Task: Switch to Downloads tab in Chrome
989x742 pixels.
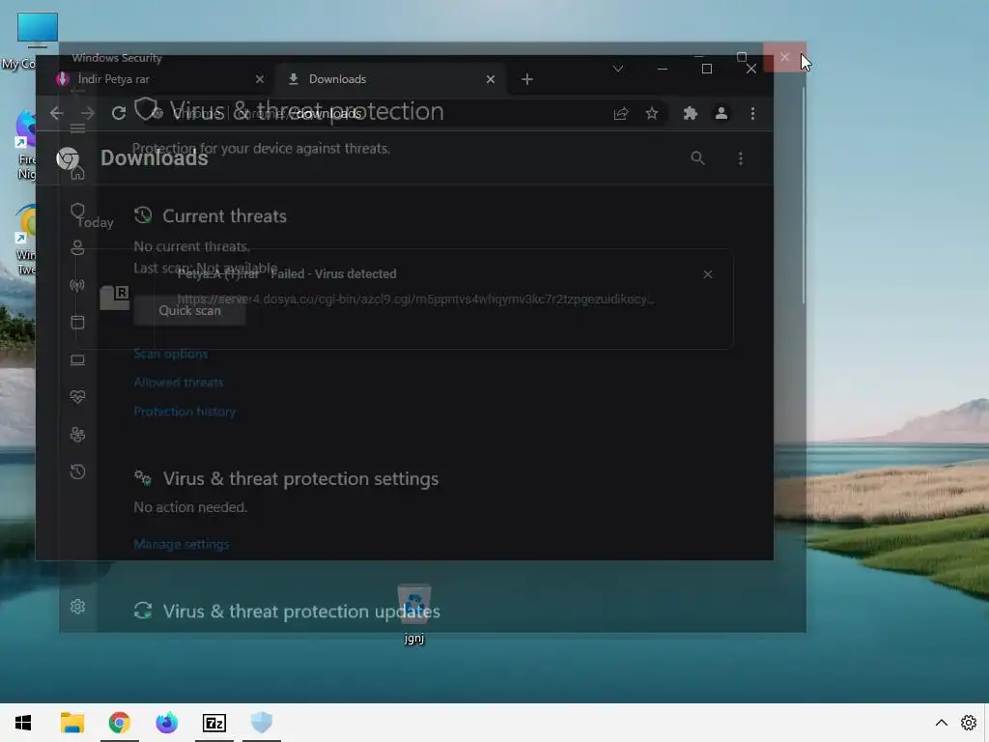Action: (x=390, y=79)
